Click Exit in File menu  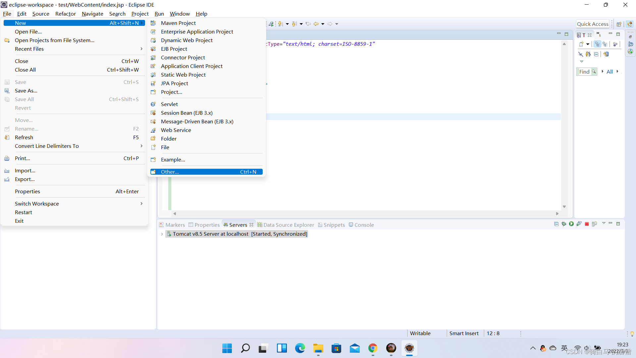point(74,221)
